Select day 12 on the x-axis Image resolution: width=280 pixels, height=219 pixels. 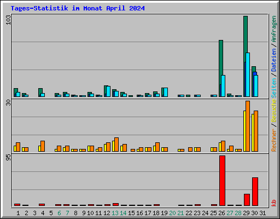coord(107,213)
